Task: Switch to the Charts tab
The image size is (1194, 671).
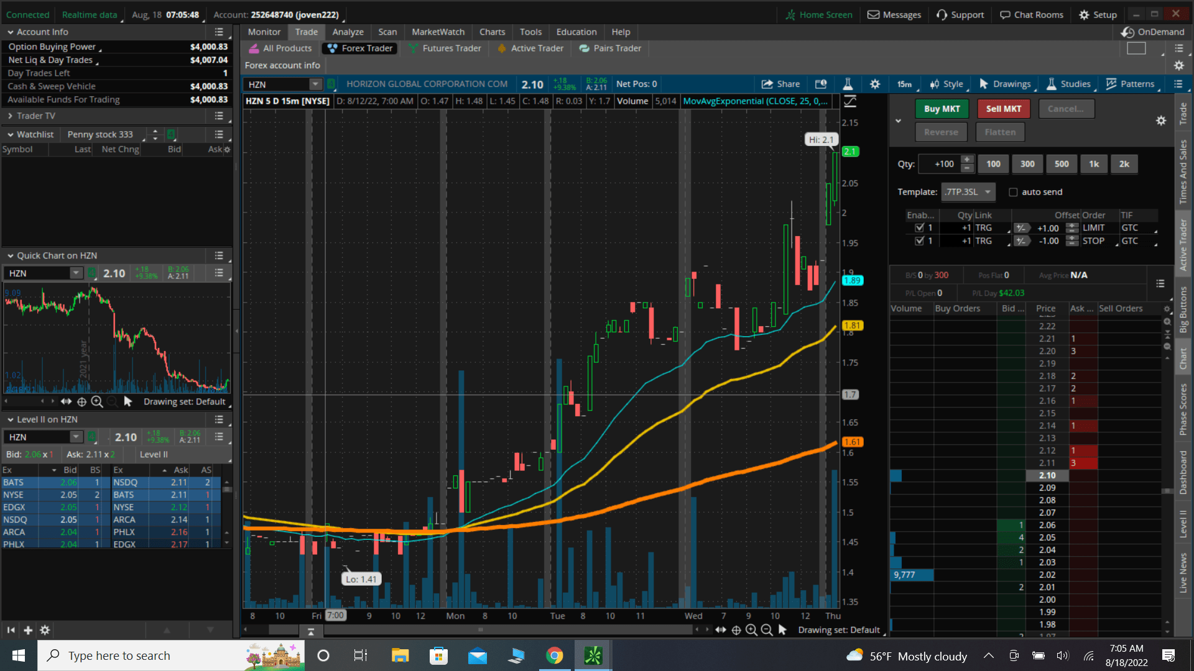Action: [492, 32]
